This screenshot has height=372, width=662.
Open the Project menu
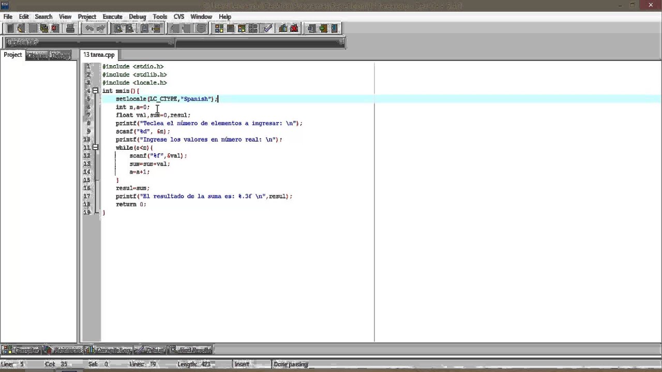pyautogui.click(x=87, y=17)
